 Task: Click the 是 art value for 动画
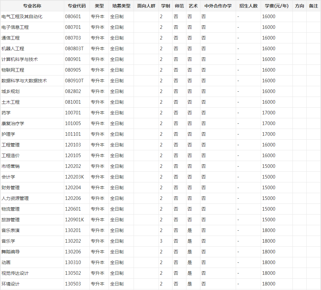(x=190, y=262)
